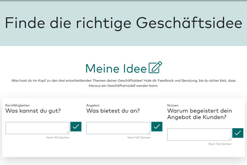Image resolution: width=247 pixels, height=165 pixels.
Task: Click the 'Kernfähigkeiten' label
Action: pyautogui.click(x=18, y=105)
